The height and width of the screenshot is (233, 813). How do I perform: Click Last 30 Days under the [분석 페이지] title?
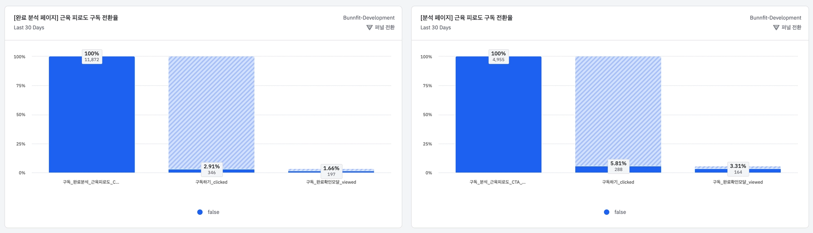(x=435, y=27)
